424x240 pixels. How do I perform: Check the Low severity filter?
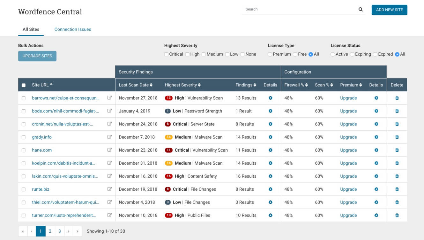(227, 54)
